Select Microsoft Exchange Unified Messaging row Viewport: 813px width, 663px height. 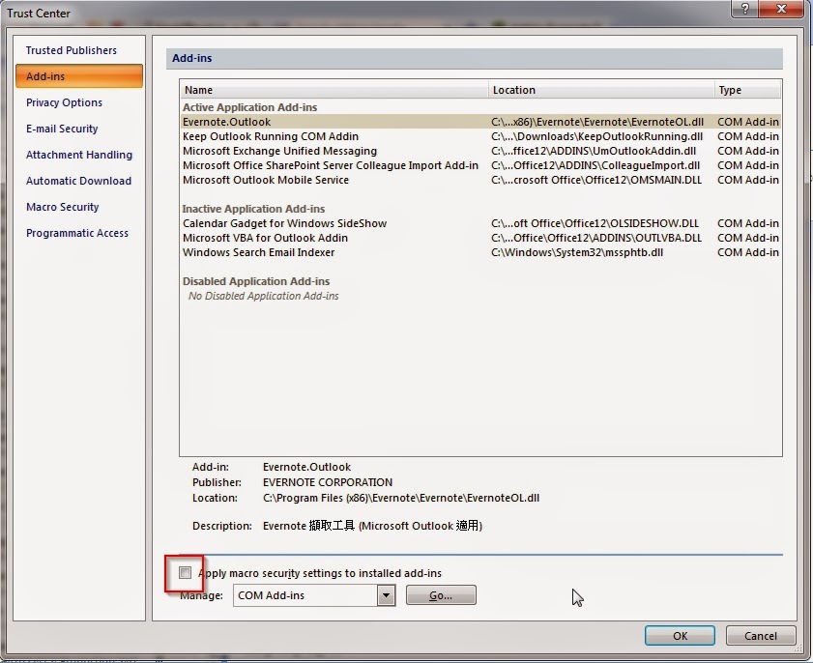pos(480,151)
